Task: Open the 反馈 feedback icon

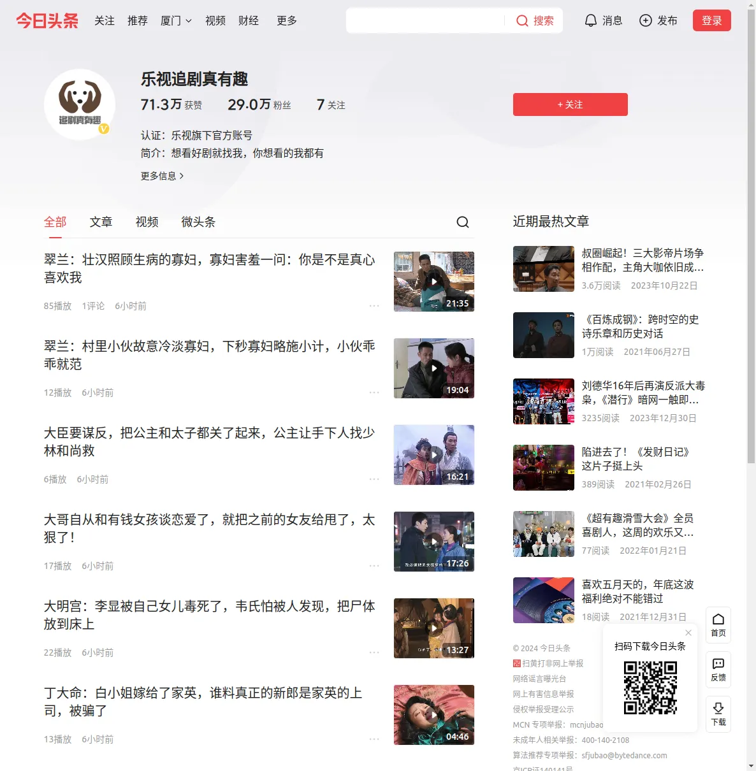Action: (718, 670)
